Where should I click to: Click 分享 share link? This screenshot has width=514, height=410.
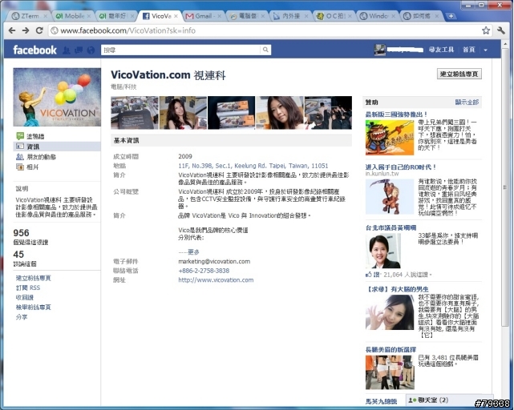(22, 317)
